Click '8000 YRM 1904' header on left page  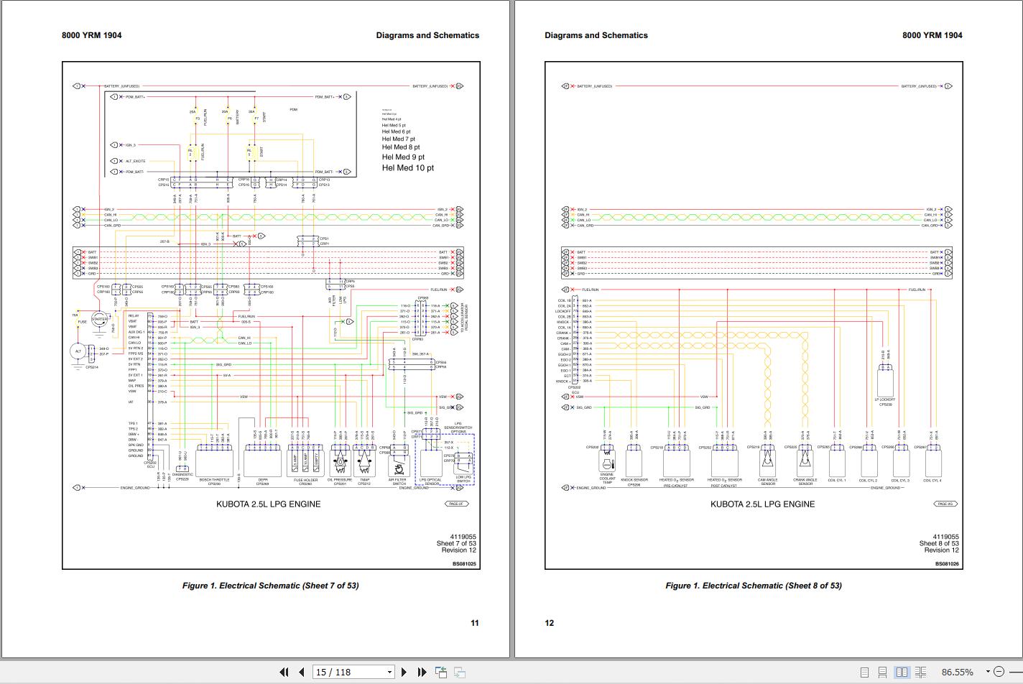[x=92, y=35]
